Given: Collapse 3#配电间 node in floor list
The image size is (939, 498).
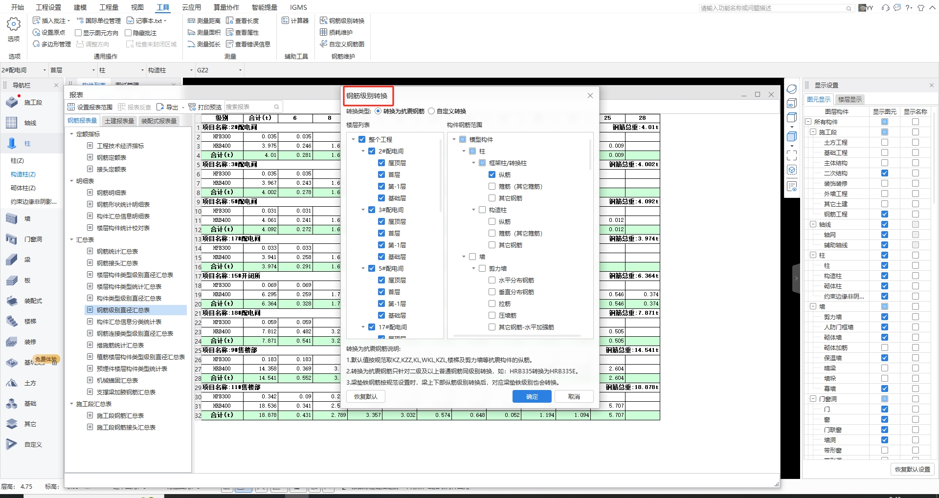Looking at the screenshot, I should coord(363,210).
